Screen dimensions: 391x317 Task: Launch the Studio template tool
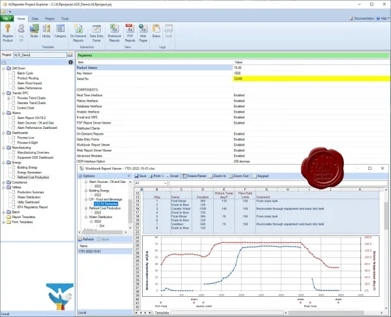pos(34,31)
